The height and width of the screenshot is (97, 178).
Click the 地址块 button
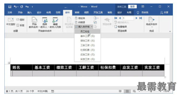pos(80,18)
